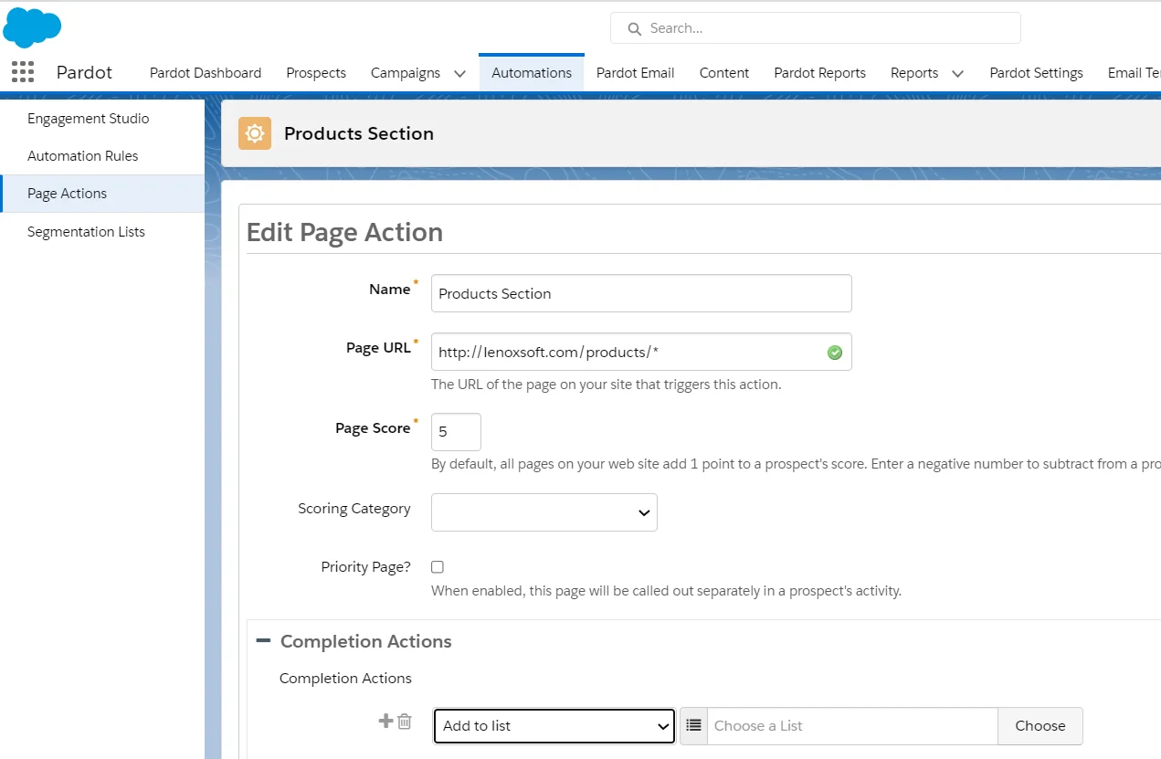Click the Name input field
1161x759 pixels.
coord(640,293)
